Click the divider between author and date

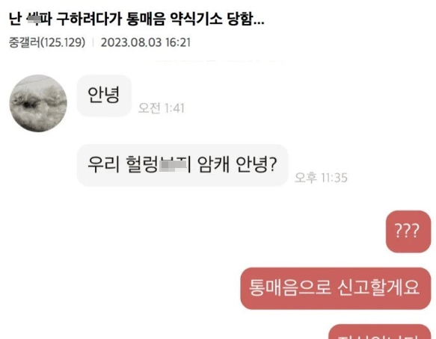[93, 43]
